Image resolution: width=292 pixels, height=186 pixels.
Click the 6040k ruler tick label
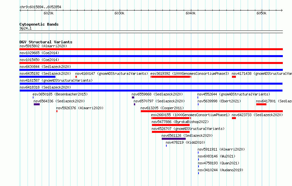tap(191, 13)
